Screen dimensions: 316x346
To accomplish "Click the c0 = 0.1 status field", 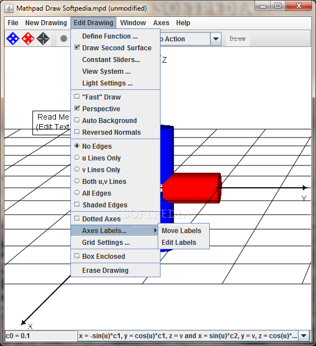I will pyautogui.click(x=41, y=335).
